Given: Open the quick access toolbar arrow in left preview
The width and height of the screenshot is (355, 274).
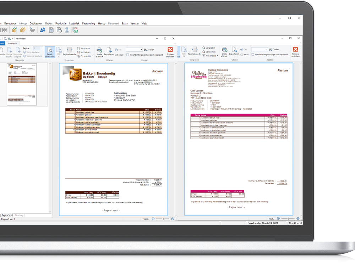Looking at the screenshot, I should tap(12, 39).
